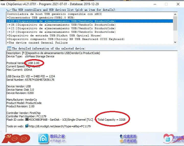
Task: Click the red 100 anniversary logo
Action: coord(16,139)
